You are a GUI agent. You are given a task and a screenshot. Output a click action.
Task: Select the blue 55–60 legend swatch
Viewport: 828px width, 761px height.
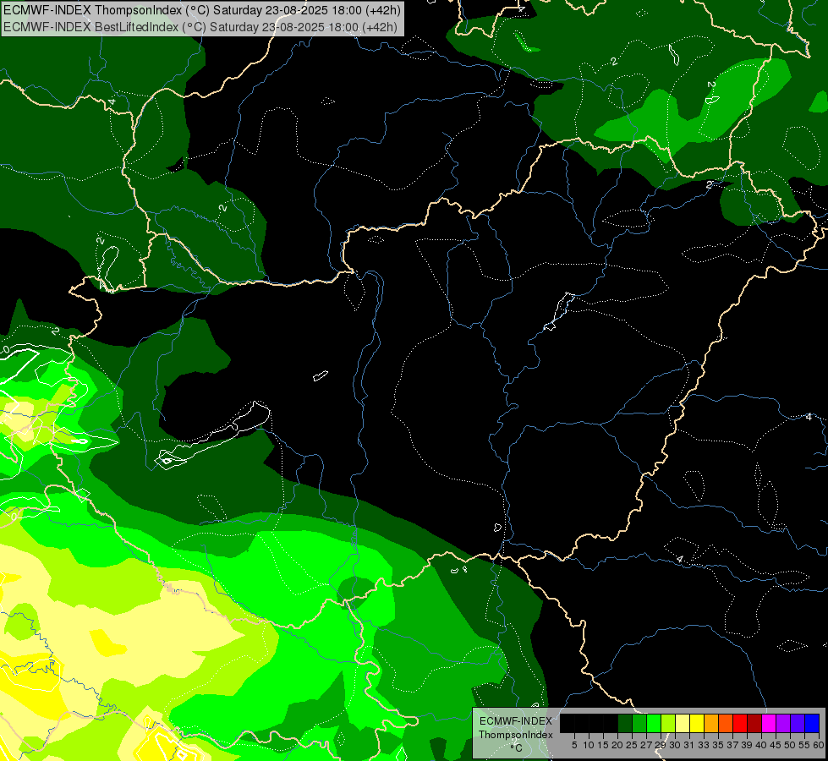click(812, 723)
